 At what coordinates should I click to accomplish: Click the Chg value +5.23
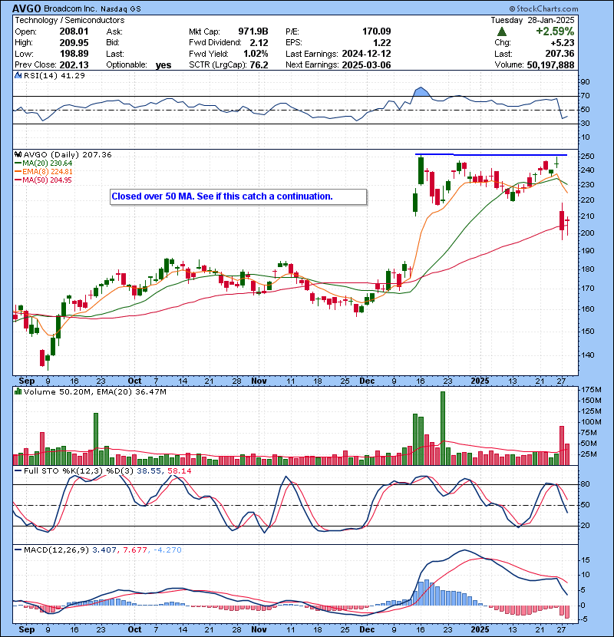[x=563, y=43]
